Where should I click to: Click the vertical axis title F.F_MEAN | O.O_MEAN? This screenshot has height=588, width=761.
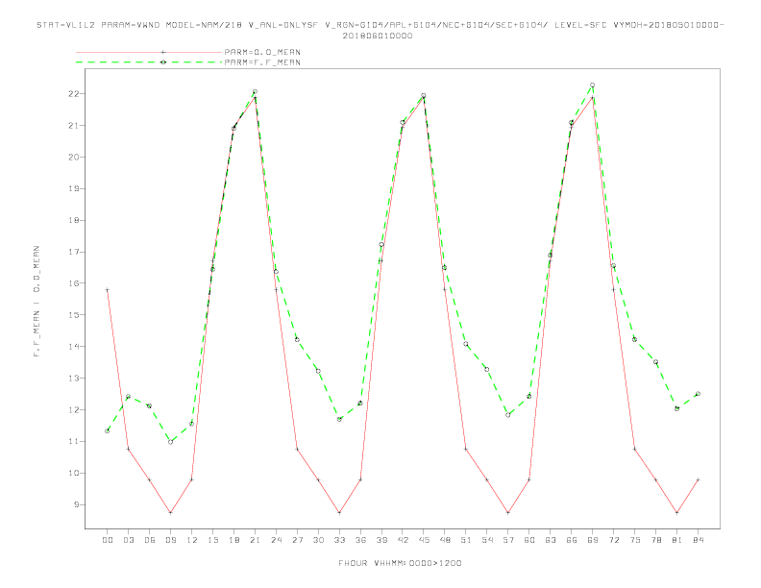pos(37,302)
